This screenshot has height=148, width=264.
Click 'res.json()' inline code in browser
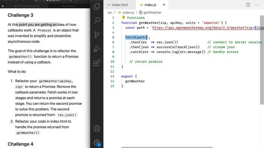click(67, 115)
